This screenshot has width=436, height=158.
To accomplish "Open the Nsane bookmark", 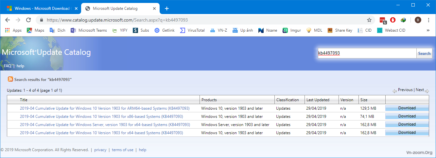I will tap(268, 30).
